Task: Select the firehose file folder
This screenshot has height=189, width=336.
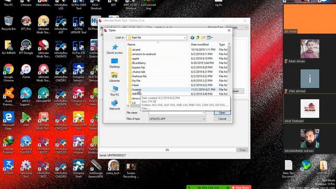Action: [139, 76]
